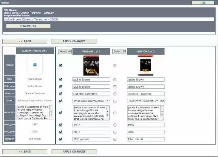Uncheck the Version 1 types checkbox
This screenshot has width=218, height=157.
pyautogui.click(x=61, y=101)
